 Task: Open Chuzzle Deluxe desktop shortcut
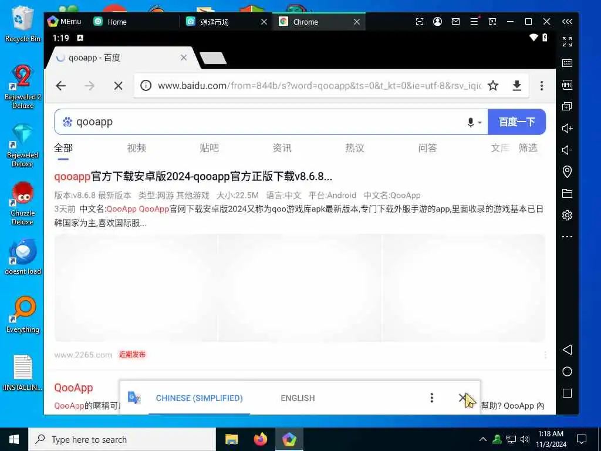(23, 204)
